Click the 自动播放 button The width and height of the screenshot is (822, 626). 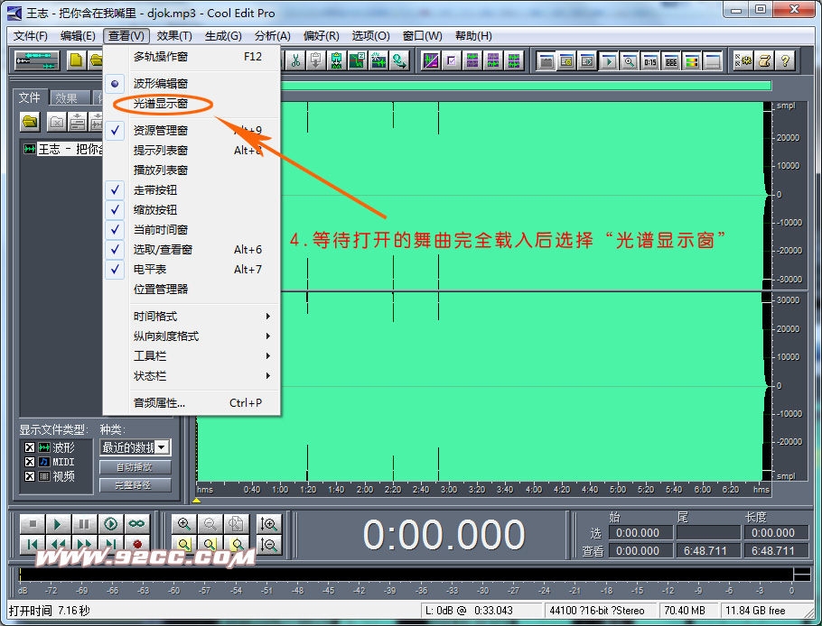(135, 467)
